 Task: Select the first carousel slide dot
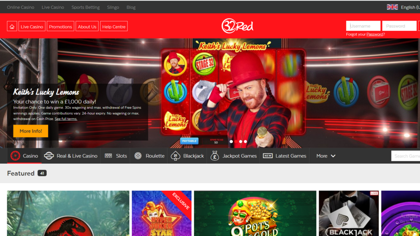(231, 141)
